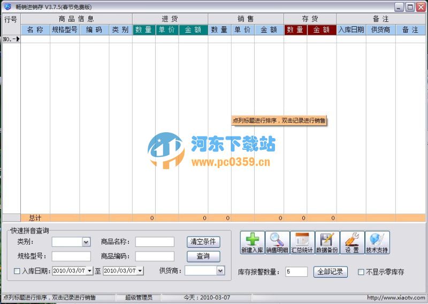Image resolution: width=428 pixels, height=304 pixels.
Task: Click the 商品名称 input field
Action: 155,242
